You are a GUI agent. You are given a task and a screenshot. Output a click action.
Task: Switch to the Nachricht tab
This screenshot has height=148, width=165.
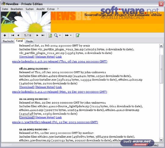[8, 41]
